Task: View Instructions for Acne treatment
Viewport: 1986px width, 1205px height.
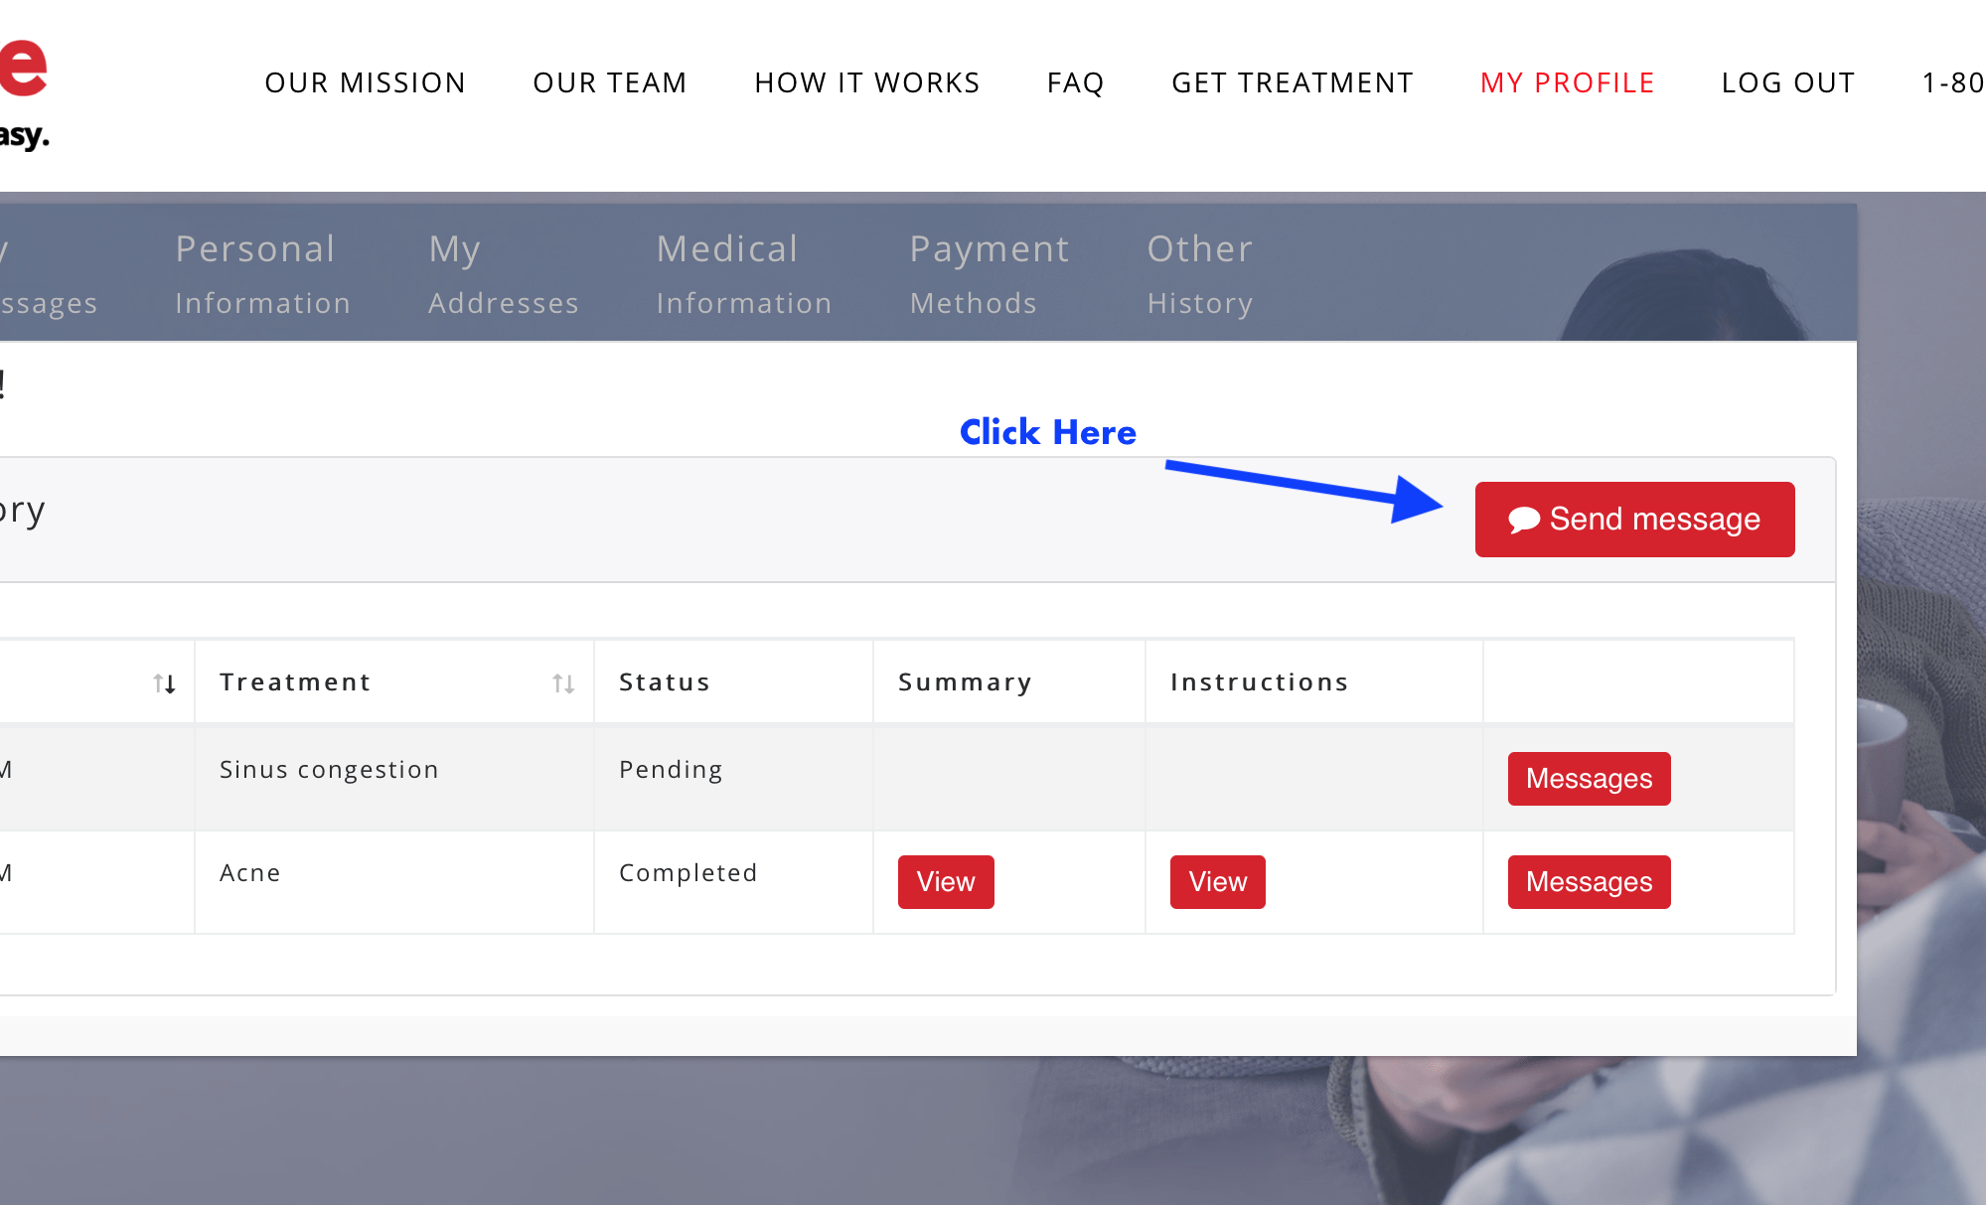Action: pos(1217,882)
